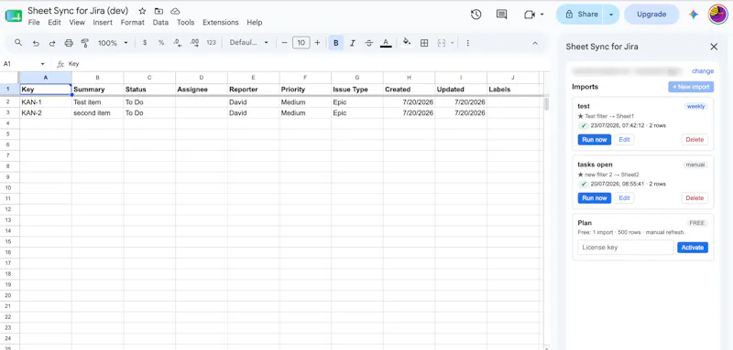Image resolution: width=733 pixels, height=350 pixels.
Task: Click the search magnifier icon in toolbar
Action: 18,42
